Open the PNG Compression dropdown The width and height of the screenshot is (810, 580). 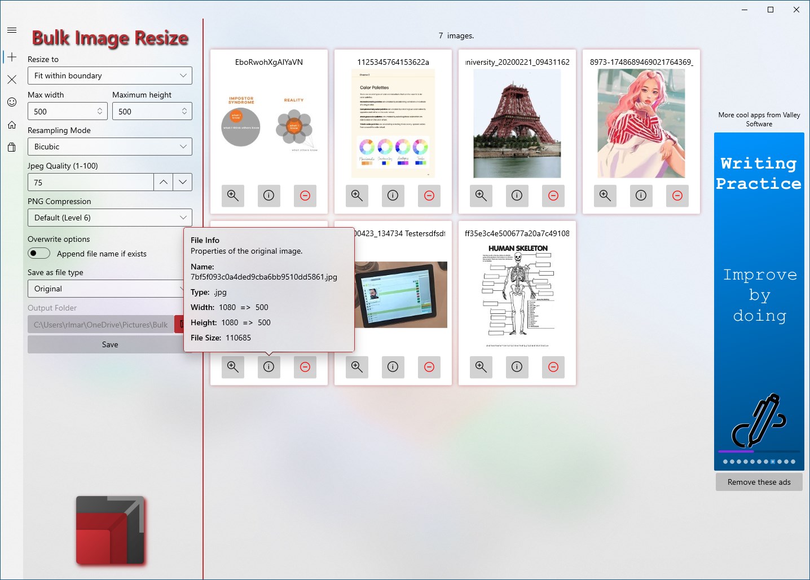110,218
